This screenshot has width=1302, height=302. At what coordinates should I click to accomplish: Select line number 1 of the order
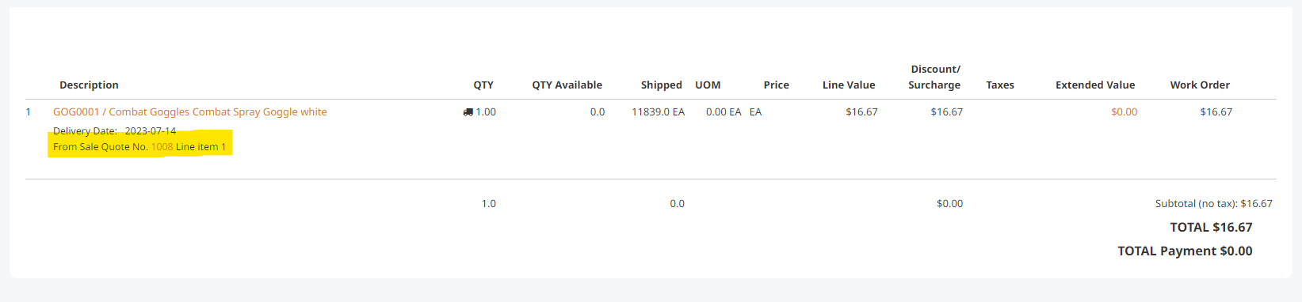click(x=29, y=112)
